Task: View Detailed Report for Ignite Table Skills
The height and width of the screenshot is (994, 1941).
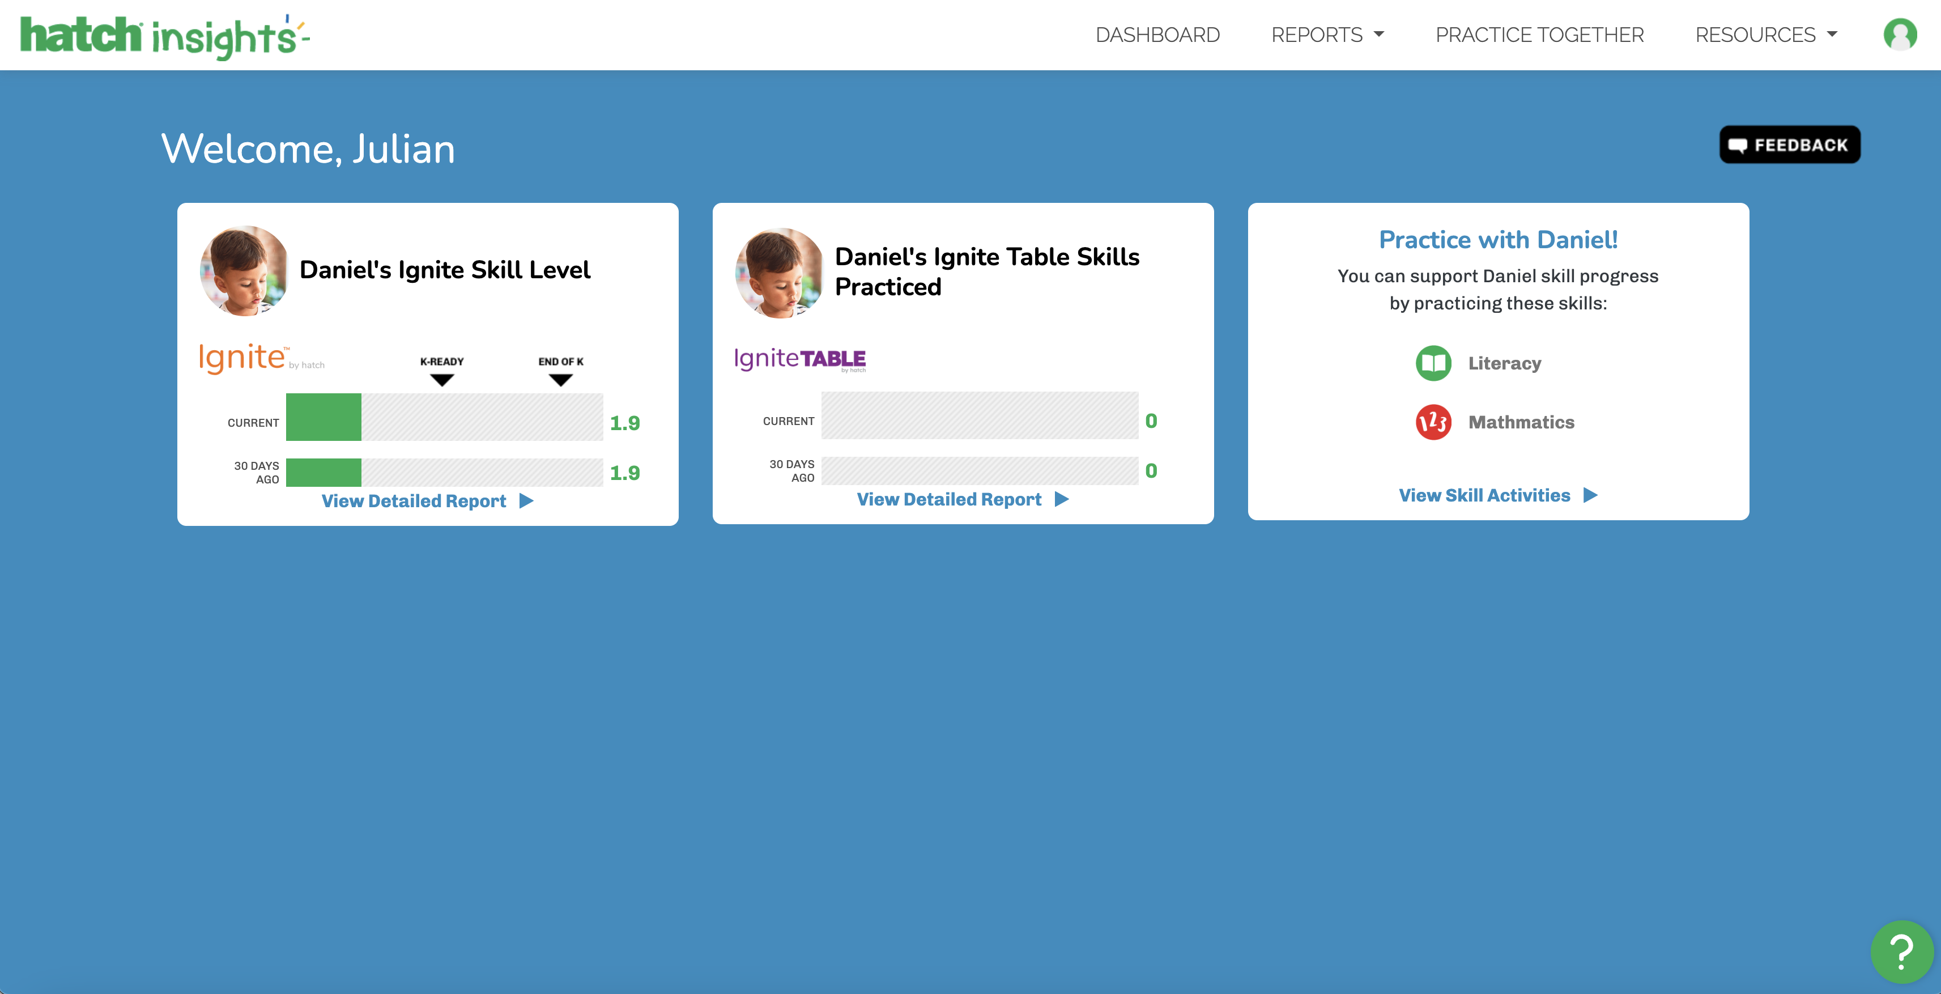Action: (x=962, y=500)
